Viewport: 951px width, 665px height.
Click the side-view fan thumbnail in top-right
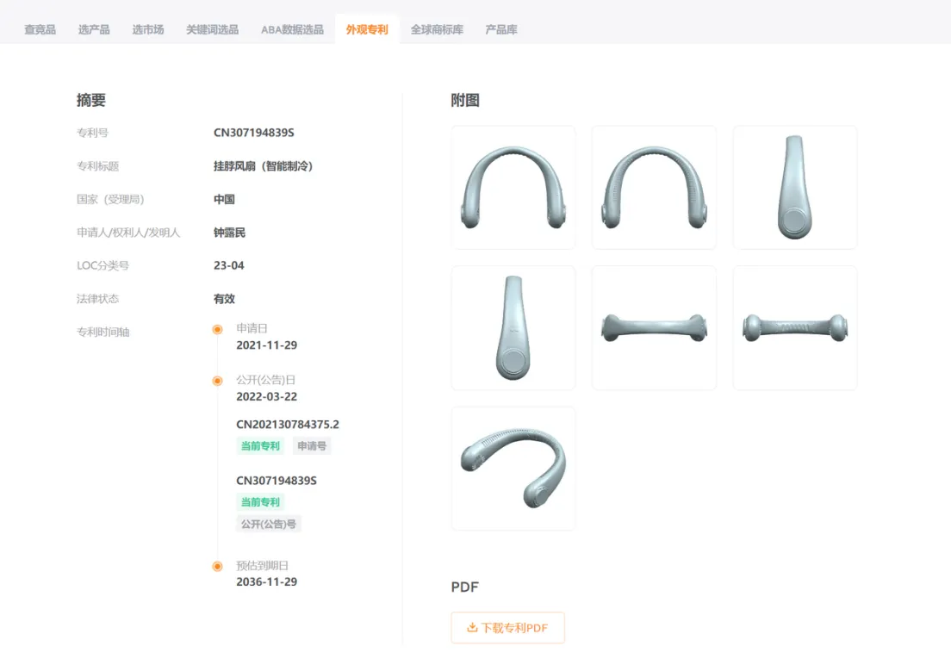(x=794, y=187)
